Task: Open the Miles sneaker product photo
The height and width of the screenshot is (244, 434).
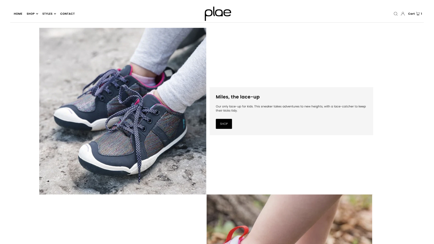Action: coord(123,111)
